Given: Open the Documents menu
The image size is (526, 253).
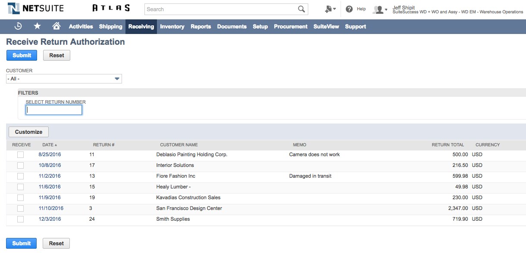Looking at the screenshot, I should tap(232, 26).
